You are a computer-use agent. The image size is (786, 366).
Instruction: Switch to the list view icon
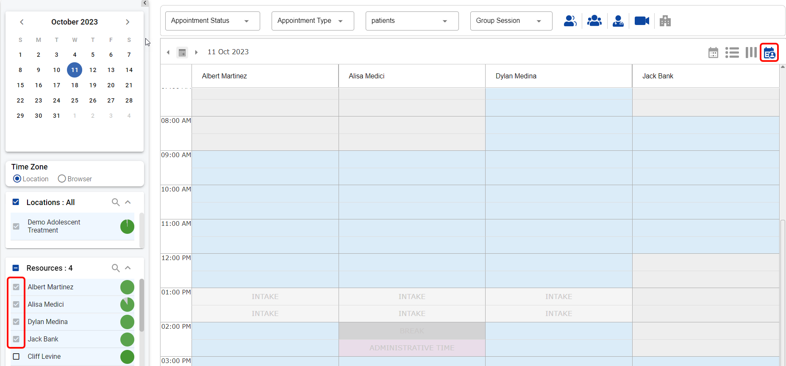click(732, 53)
